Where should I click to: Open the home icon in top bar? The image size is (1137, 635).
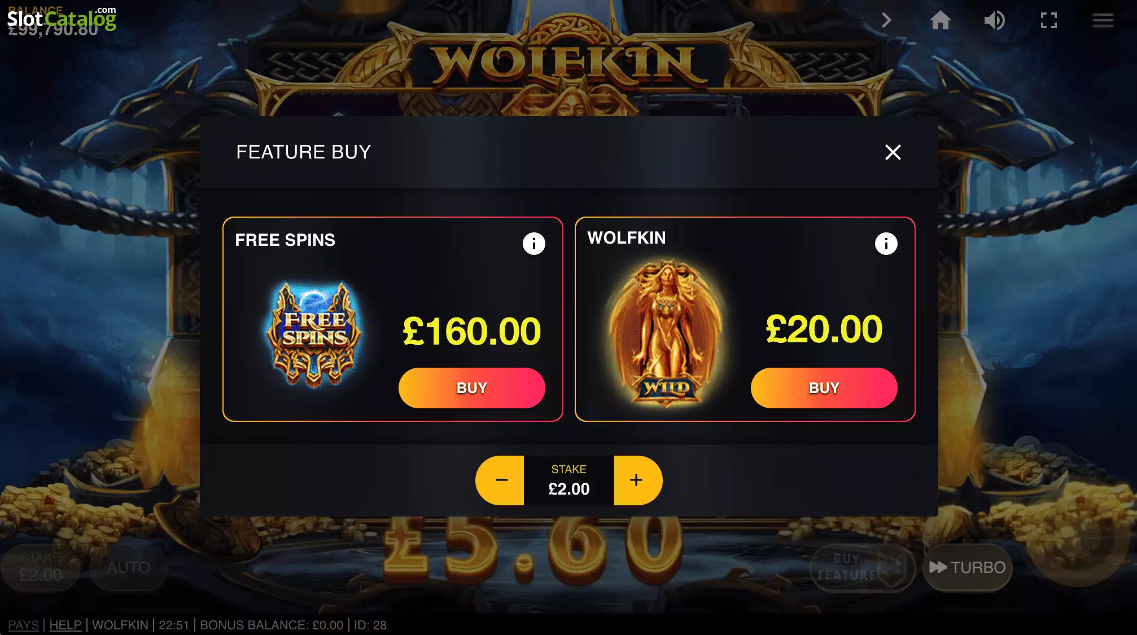point(940,20)
